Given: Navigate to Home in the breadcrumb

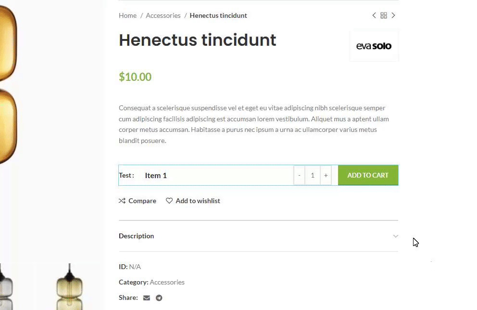Looking at the screenshot, I should [128, 15].
